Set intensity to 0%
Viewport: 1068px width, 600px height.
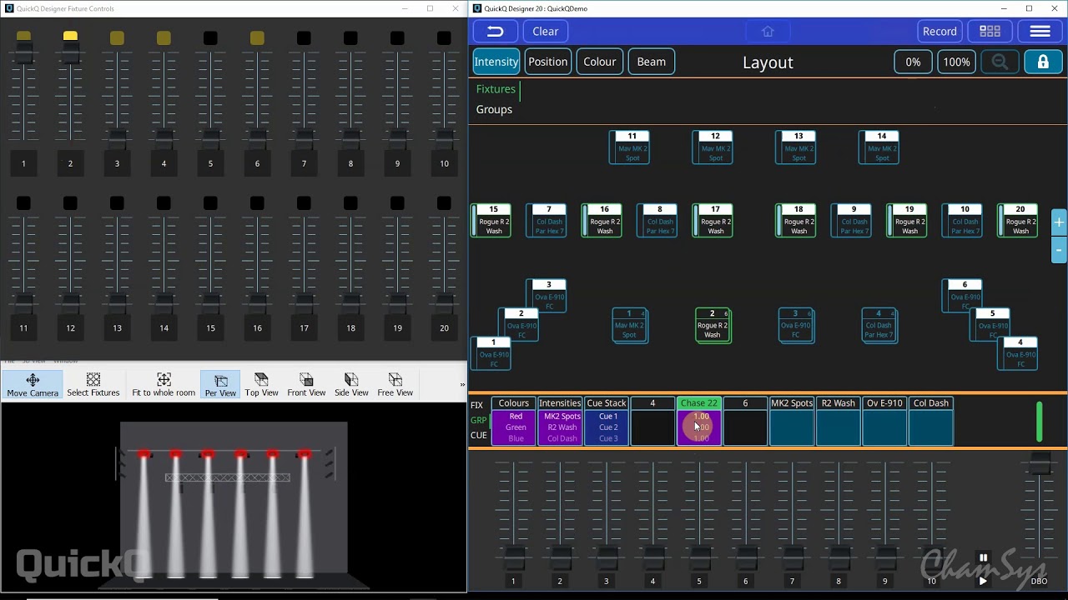[x=913, y=62]
